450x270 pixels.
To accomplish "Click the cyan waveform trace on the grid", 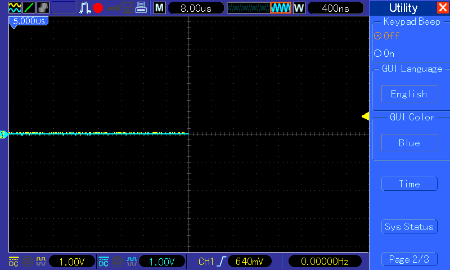I will [98, 134].
